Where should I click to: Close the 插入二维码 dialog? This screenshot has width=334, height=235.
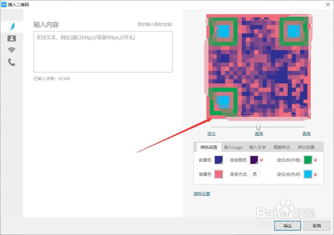click(x=328, y=4)
